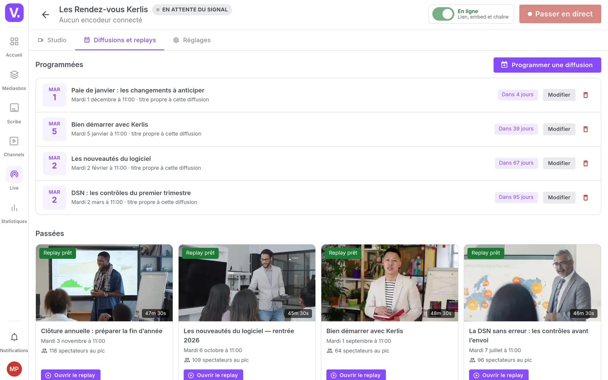Click the Dans 4 jours badge
608x380 pixels.
point(518,95)
